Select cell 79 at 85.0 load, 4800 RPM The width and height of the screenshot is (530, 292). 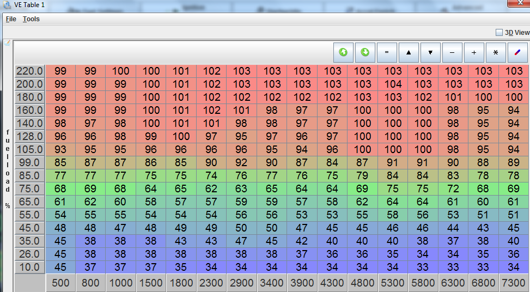362,176
